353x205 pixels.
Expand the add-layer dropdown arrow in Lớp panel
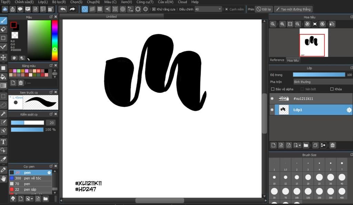click(x=300, y=145)
